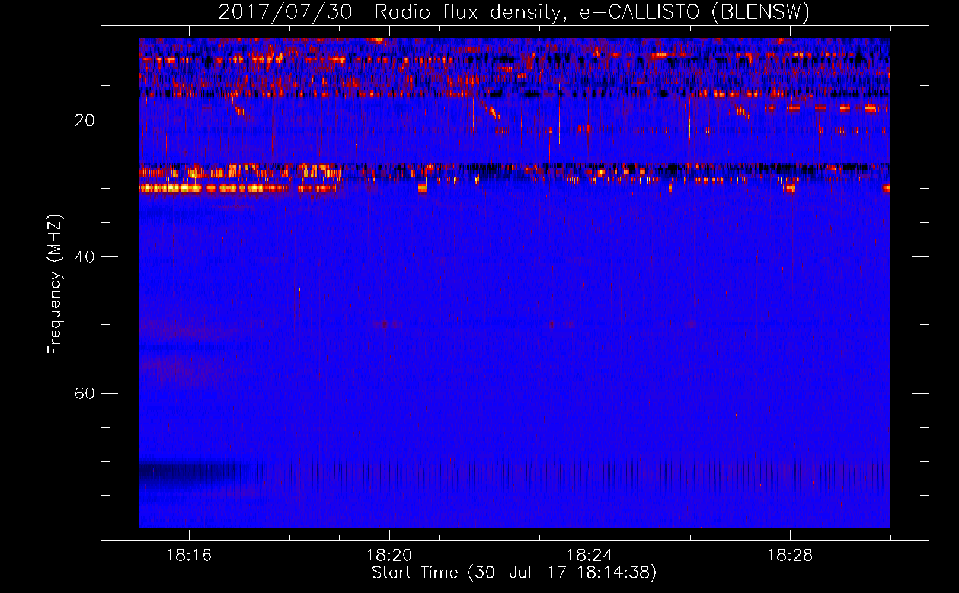Click the 18:28 time tick label
Viewport: 959px width, 593px height.
[789, 556]
